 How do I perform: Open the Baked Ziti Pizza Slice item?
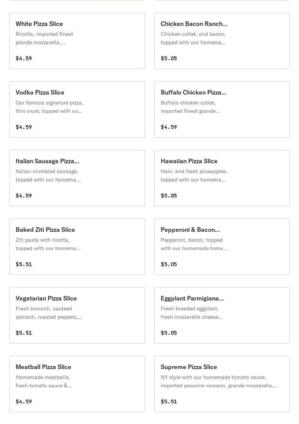pos(77,247)
